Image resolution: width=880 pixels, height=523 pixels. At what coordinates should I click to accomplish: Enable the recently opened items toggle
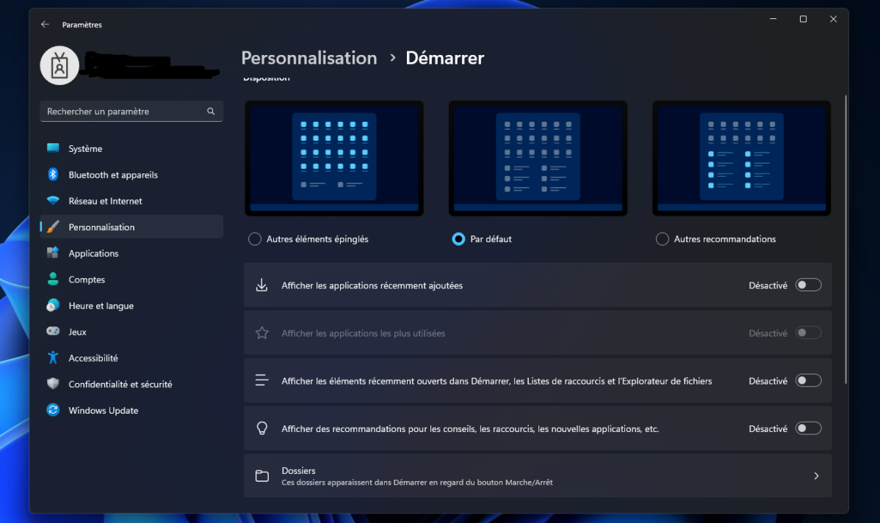(808, 380)
